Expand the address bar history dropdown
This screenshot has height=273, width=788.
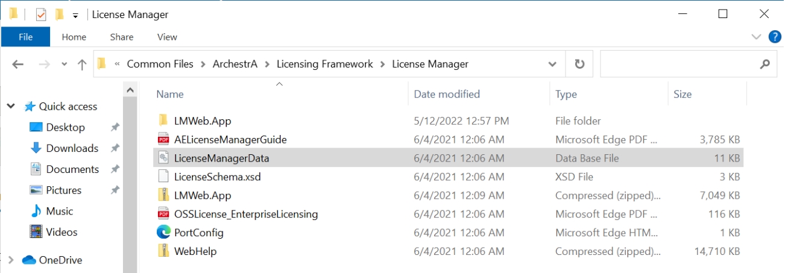click(x=552, y=64)
